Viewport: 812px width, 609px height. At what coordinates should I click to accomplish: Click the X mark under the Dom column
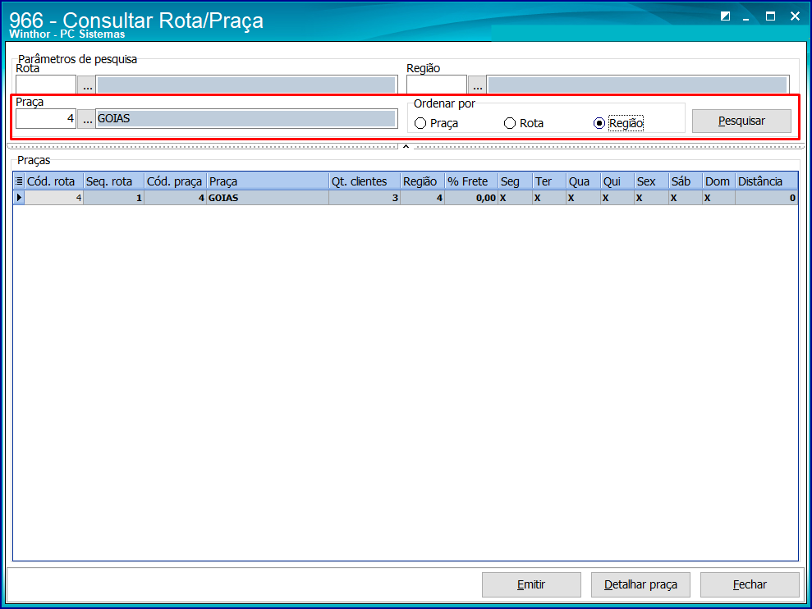click(708, 198)
